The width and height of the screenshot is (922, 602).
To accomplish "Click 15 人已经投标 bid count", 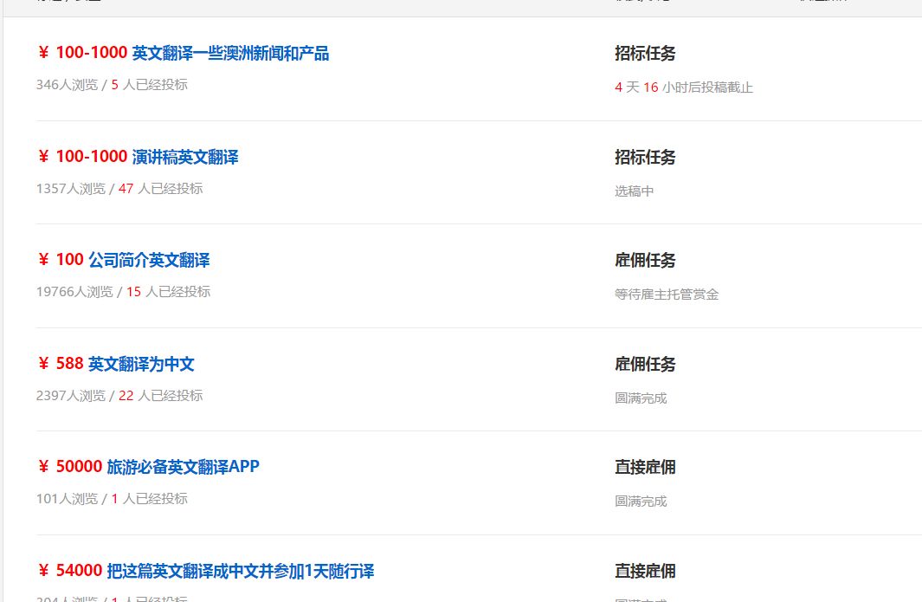I will pos(168,292).
